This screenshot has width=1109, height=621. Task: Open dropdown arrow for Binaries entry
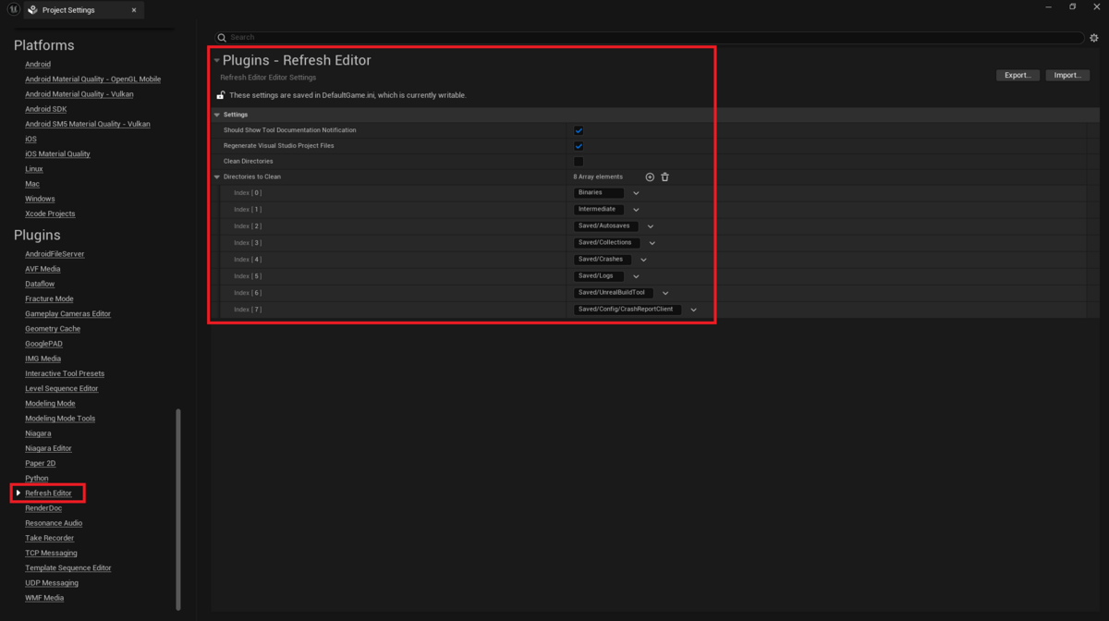tap(636, 193)
